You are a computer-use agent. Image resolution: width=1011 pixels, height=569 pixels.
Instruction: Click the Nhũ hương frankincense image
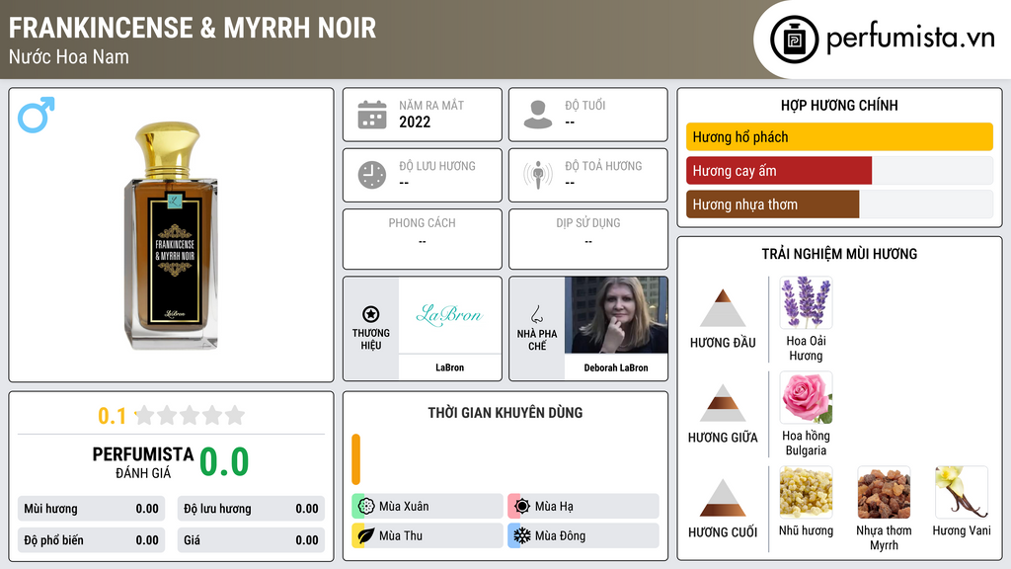pos(806,492)
